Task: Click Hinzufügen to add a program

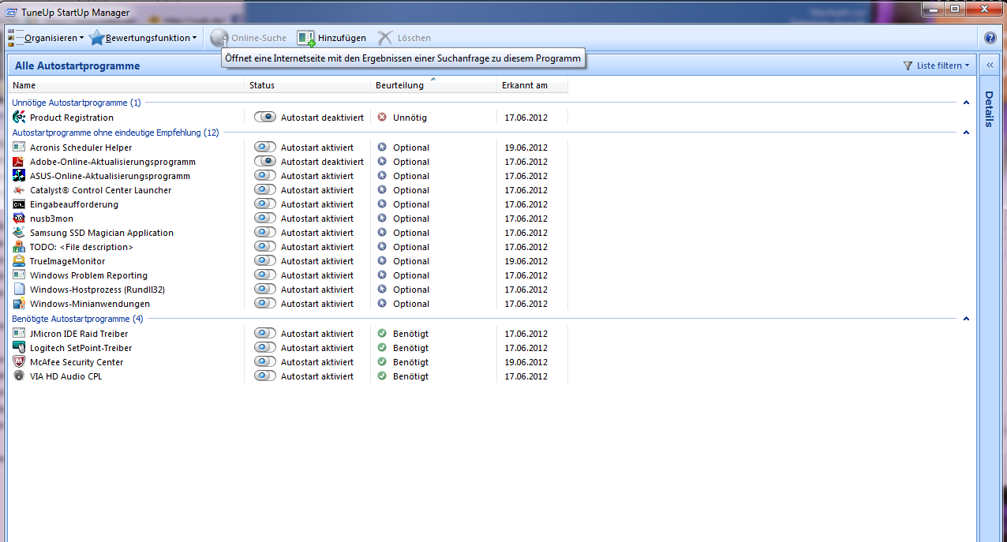Action: pos(331,38)
